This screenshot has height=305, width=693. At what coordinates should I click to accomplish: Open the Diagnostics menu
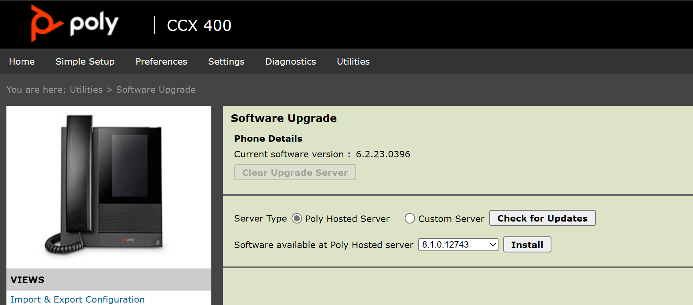[290, 61]
